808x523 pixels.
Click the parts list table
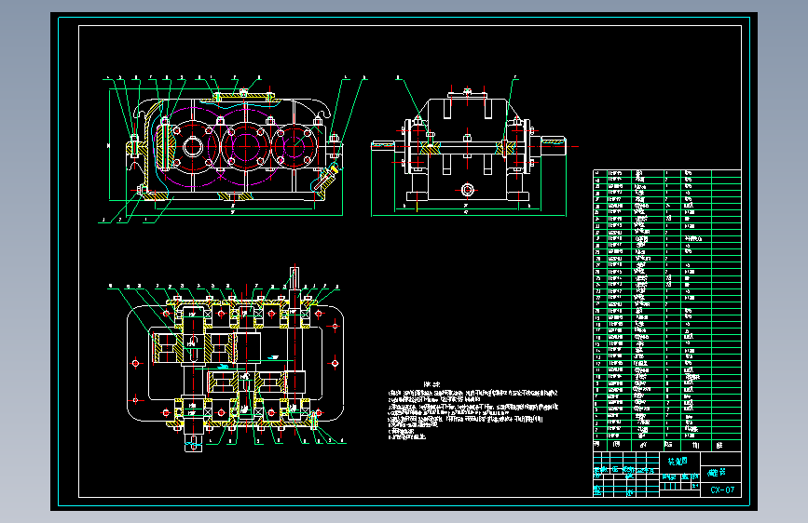point(666,311)
